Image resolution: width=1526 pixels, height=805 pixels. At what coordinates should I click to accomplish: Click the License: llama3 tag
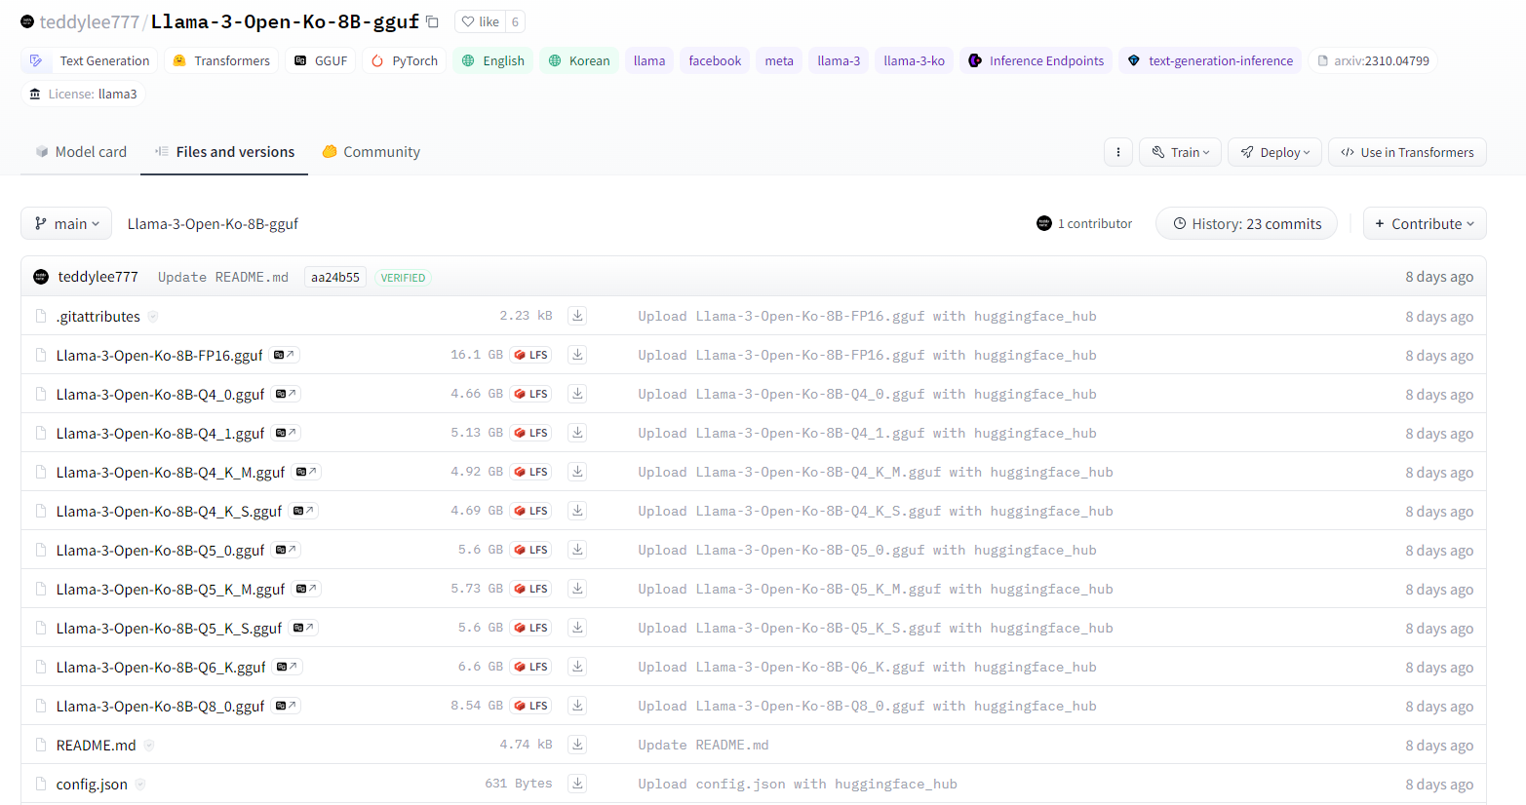tap(83, 94)
